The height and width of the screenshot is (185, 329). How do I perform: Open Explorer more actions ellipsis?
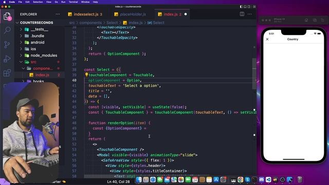click(x=58, y=14)
